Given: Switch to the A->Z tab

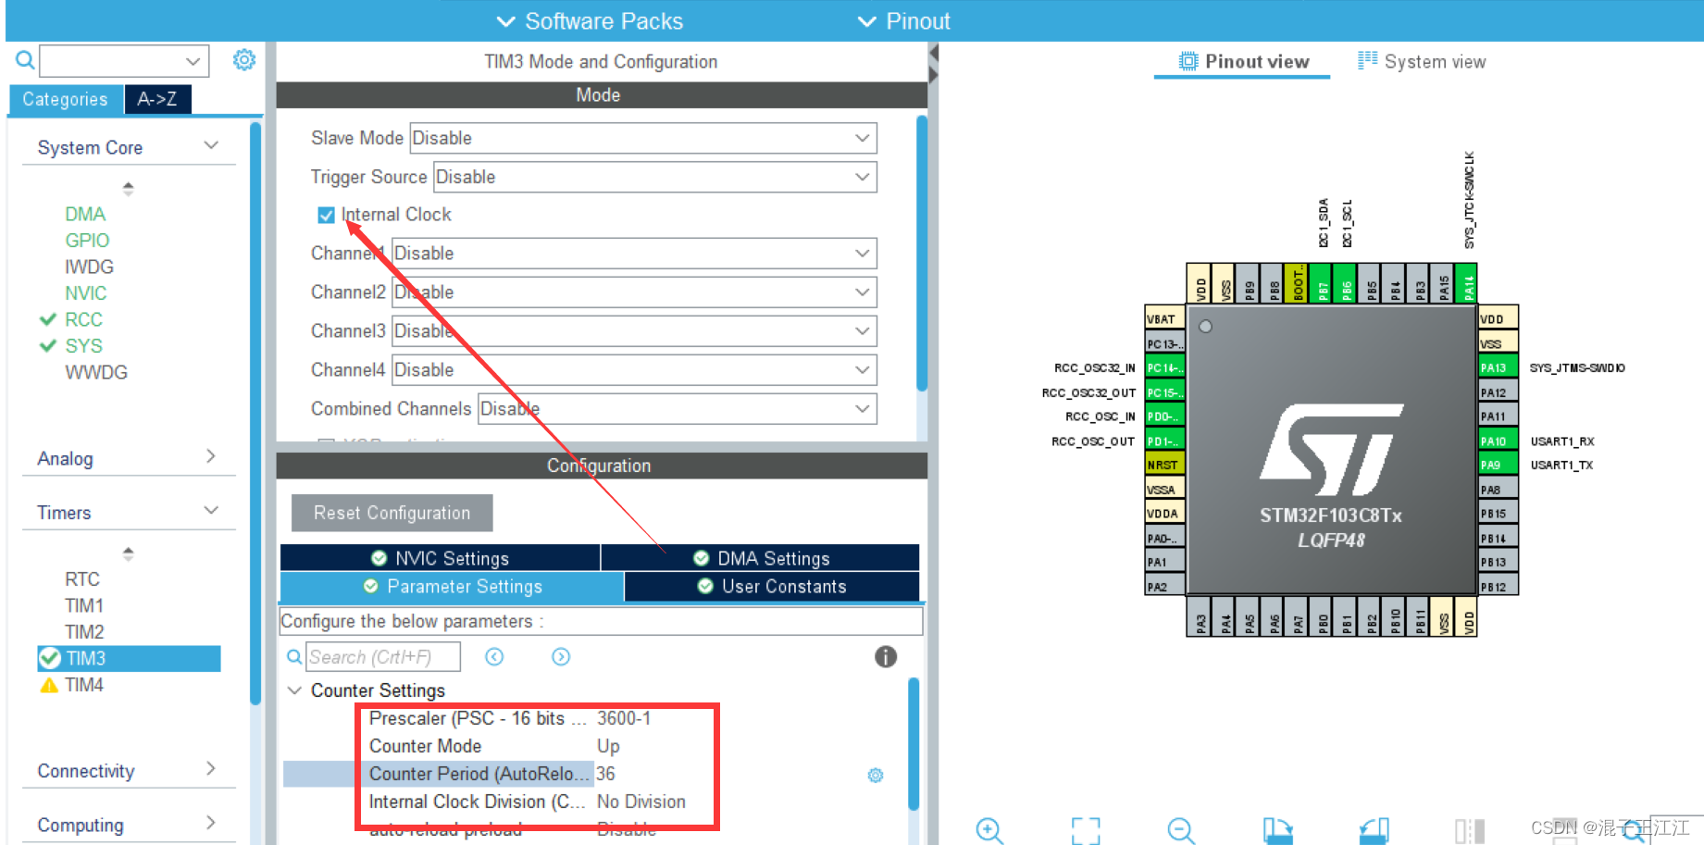Looking at the screenshot, I should click(x=157, y=99).
